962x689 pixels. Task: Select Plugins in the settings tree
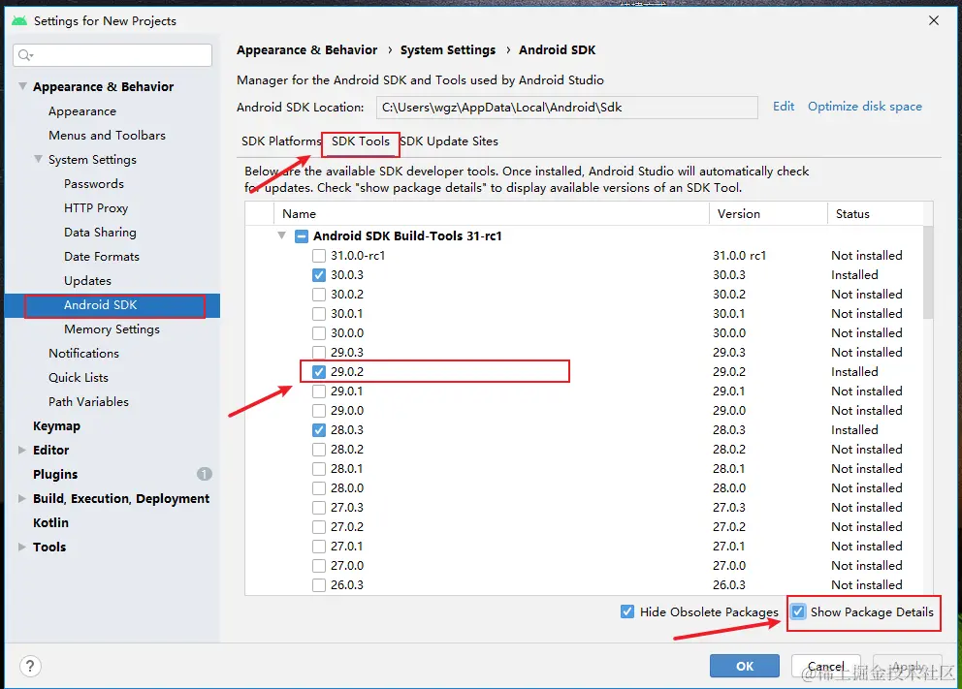[55, 475]
